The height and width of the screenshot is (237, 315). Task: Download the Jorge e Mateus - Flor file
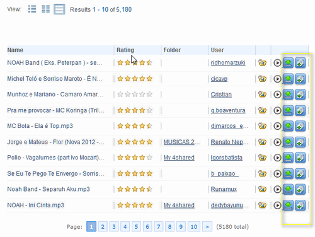289,142
